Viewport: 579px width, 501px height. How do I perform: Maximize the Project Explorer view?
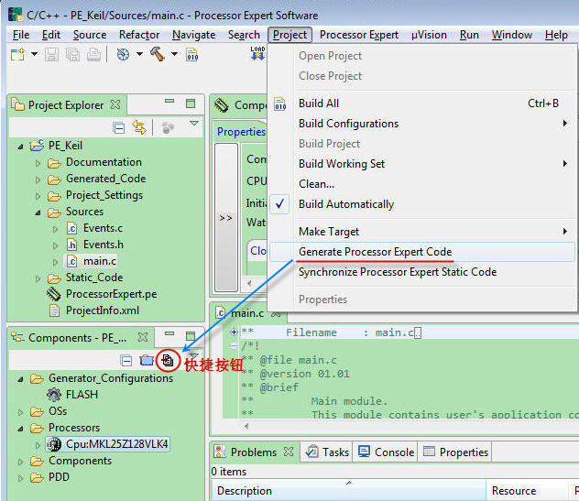(191, 103)
